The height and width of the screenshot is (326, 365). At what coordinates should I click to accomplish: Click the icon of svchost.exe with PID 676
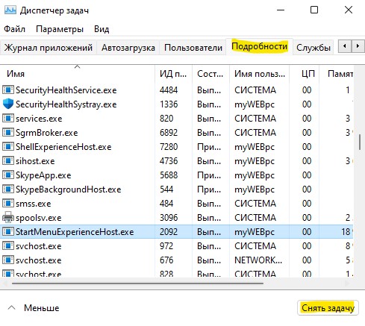8,260
